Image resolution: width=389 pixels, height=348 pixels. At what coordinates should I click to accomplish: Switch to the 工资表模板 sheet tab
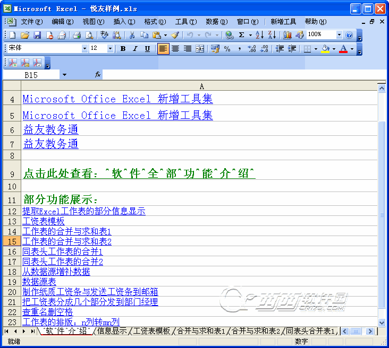151,331
